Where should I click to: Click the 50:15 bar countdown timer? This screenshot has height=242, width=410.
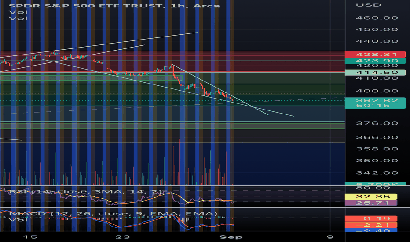click(373, 106)
